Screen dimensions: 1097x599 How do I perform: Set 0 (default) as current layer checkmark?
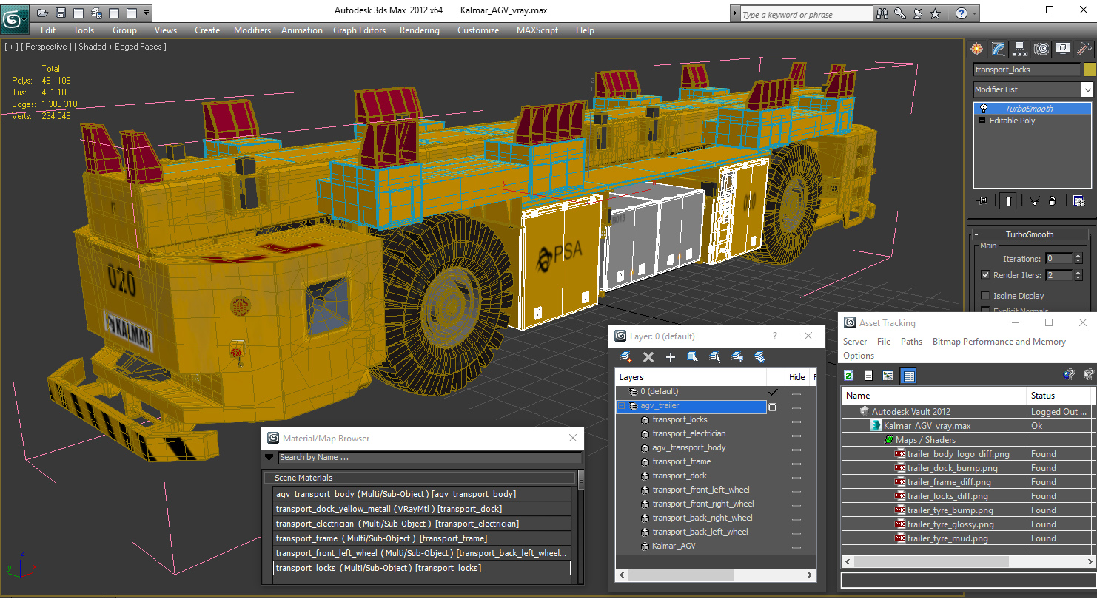click(x=774, y=391)
